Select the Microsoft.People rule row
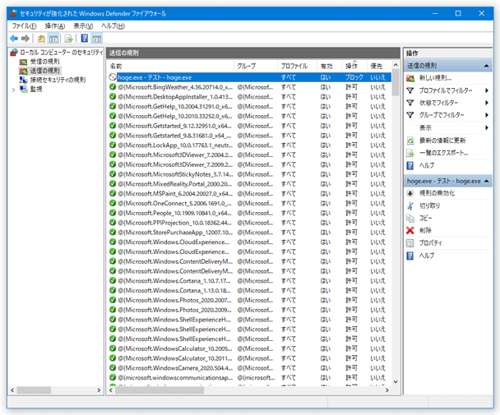Screen dimensions: 500x415 250,213
